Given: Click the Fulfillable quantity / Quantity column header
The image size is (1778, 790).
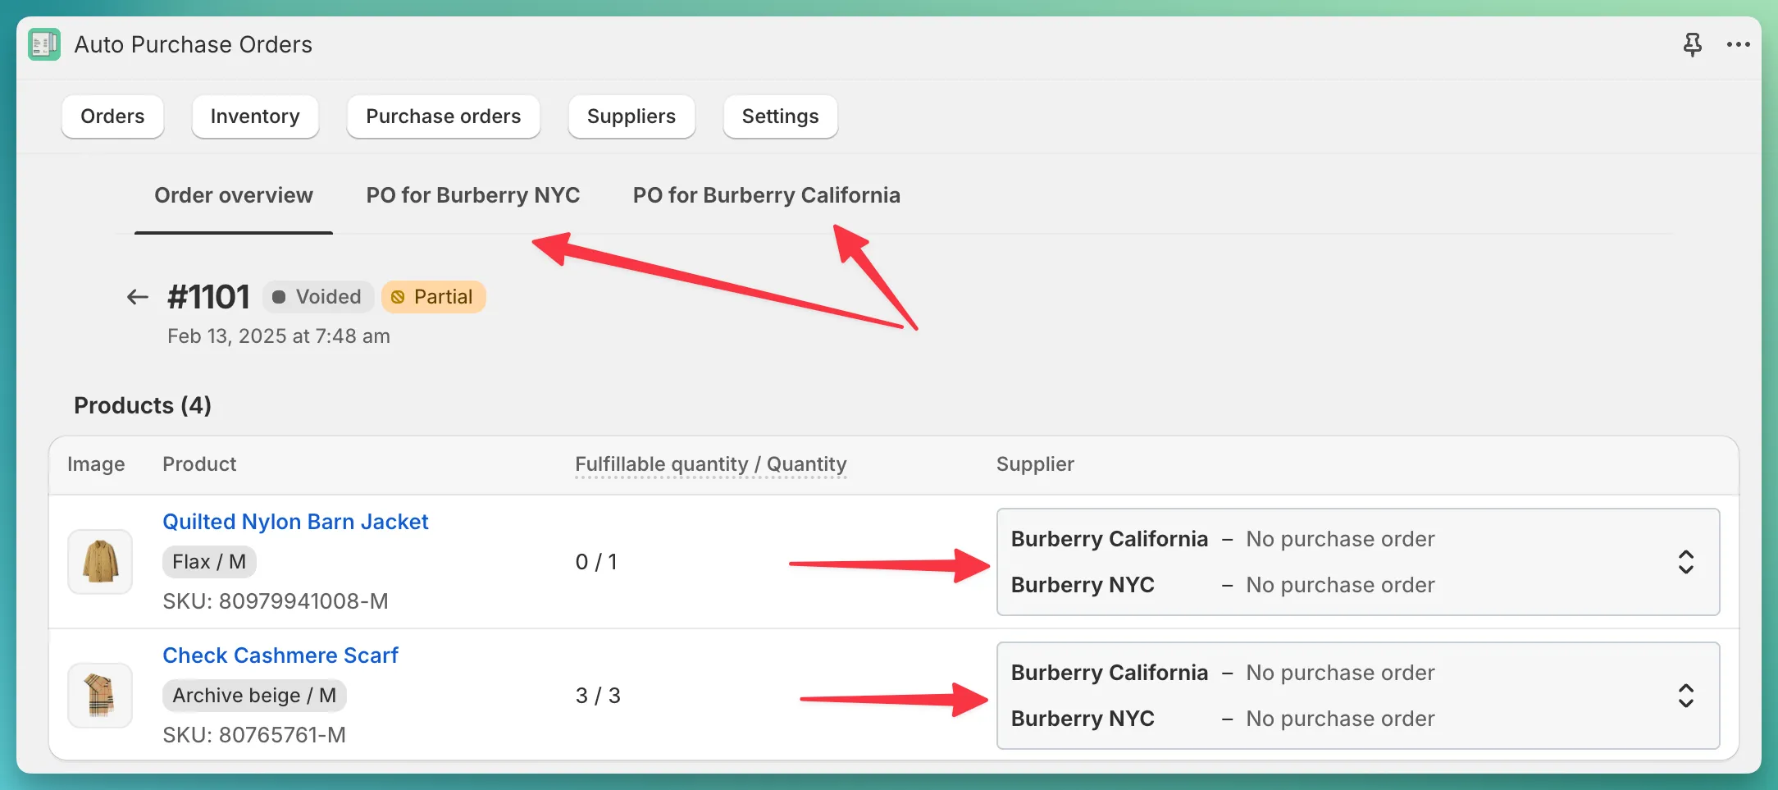Looking at the screenshot, I should (x=711, y=464).
